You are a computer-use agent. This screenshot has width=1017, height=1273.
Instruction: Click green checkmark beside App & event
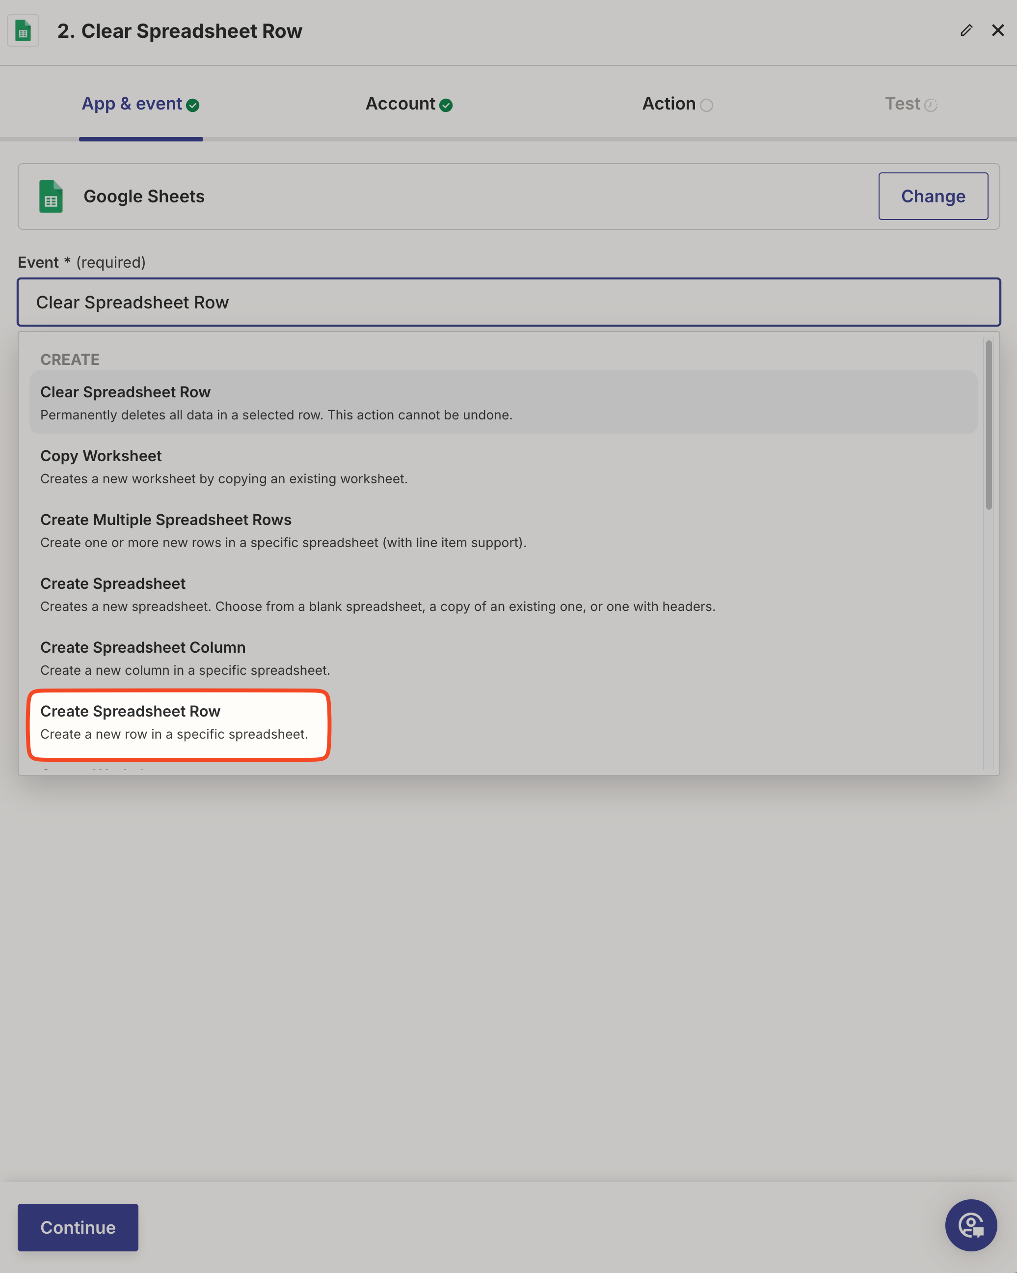tap(192, 106)
